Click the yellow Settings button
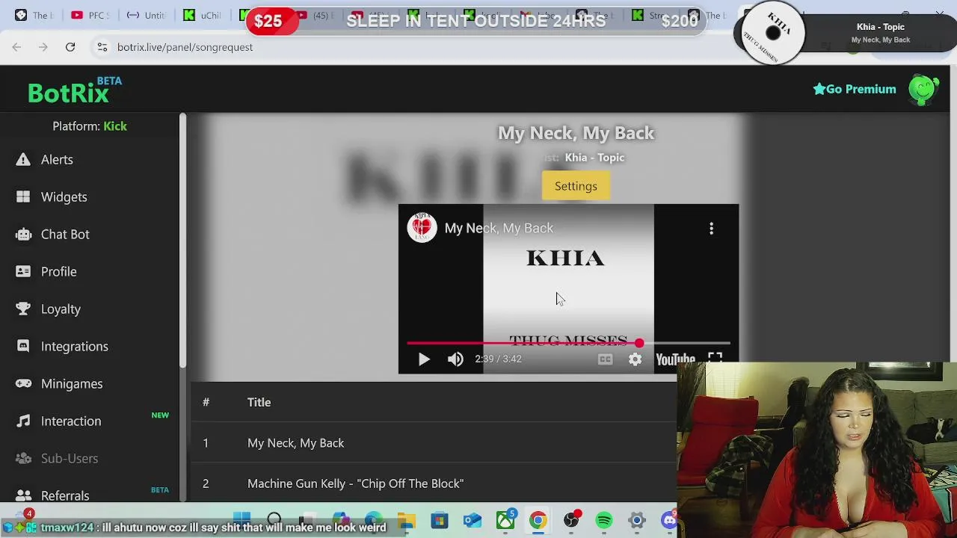This screenshot has width=957, height=538. 576,186
